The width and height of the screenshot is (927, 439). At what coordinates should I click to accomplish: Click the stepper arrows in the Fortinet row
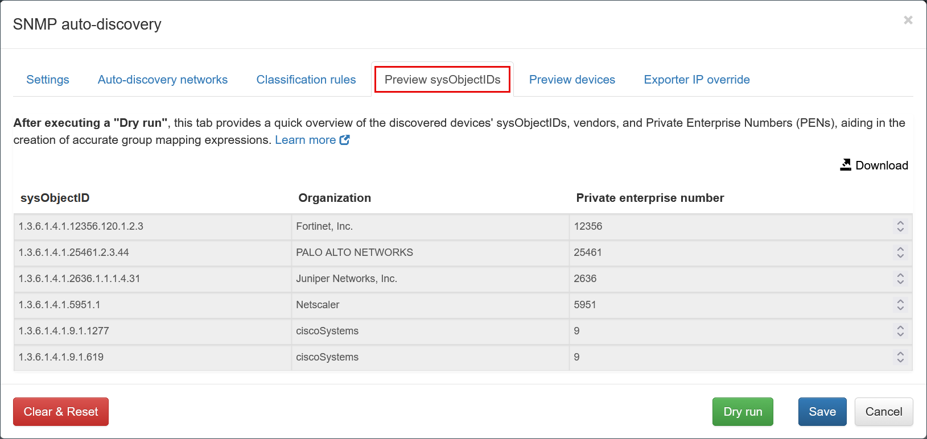[x=900, y=226]
